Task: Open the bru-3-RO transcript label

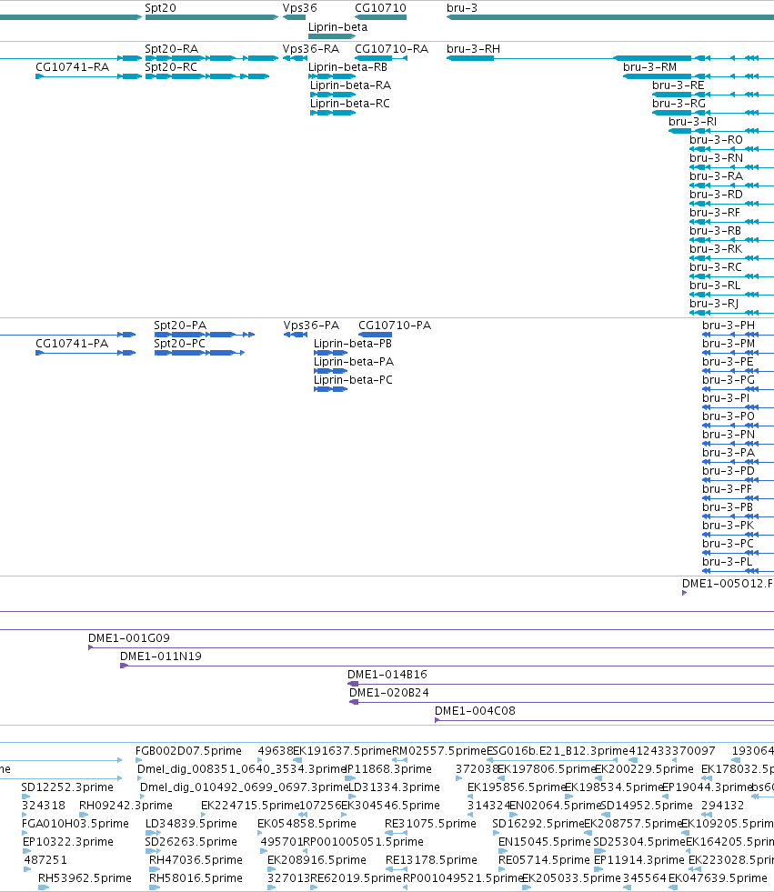Action: [x=716, y=140]
